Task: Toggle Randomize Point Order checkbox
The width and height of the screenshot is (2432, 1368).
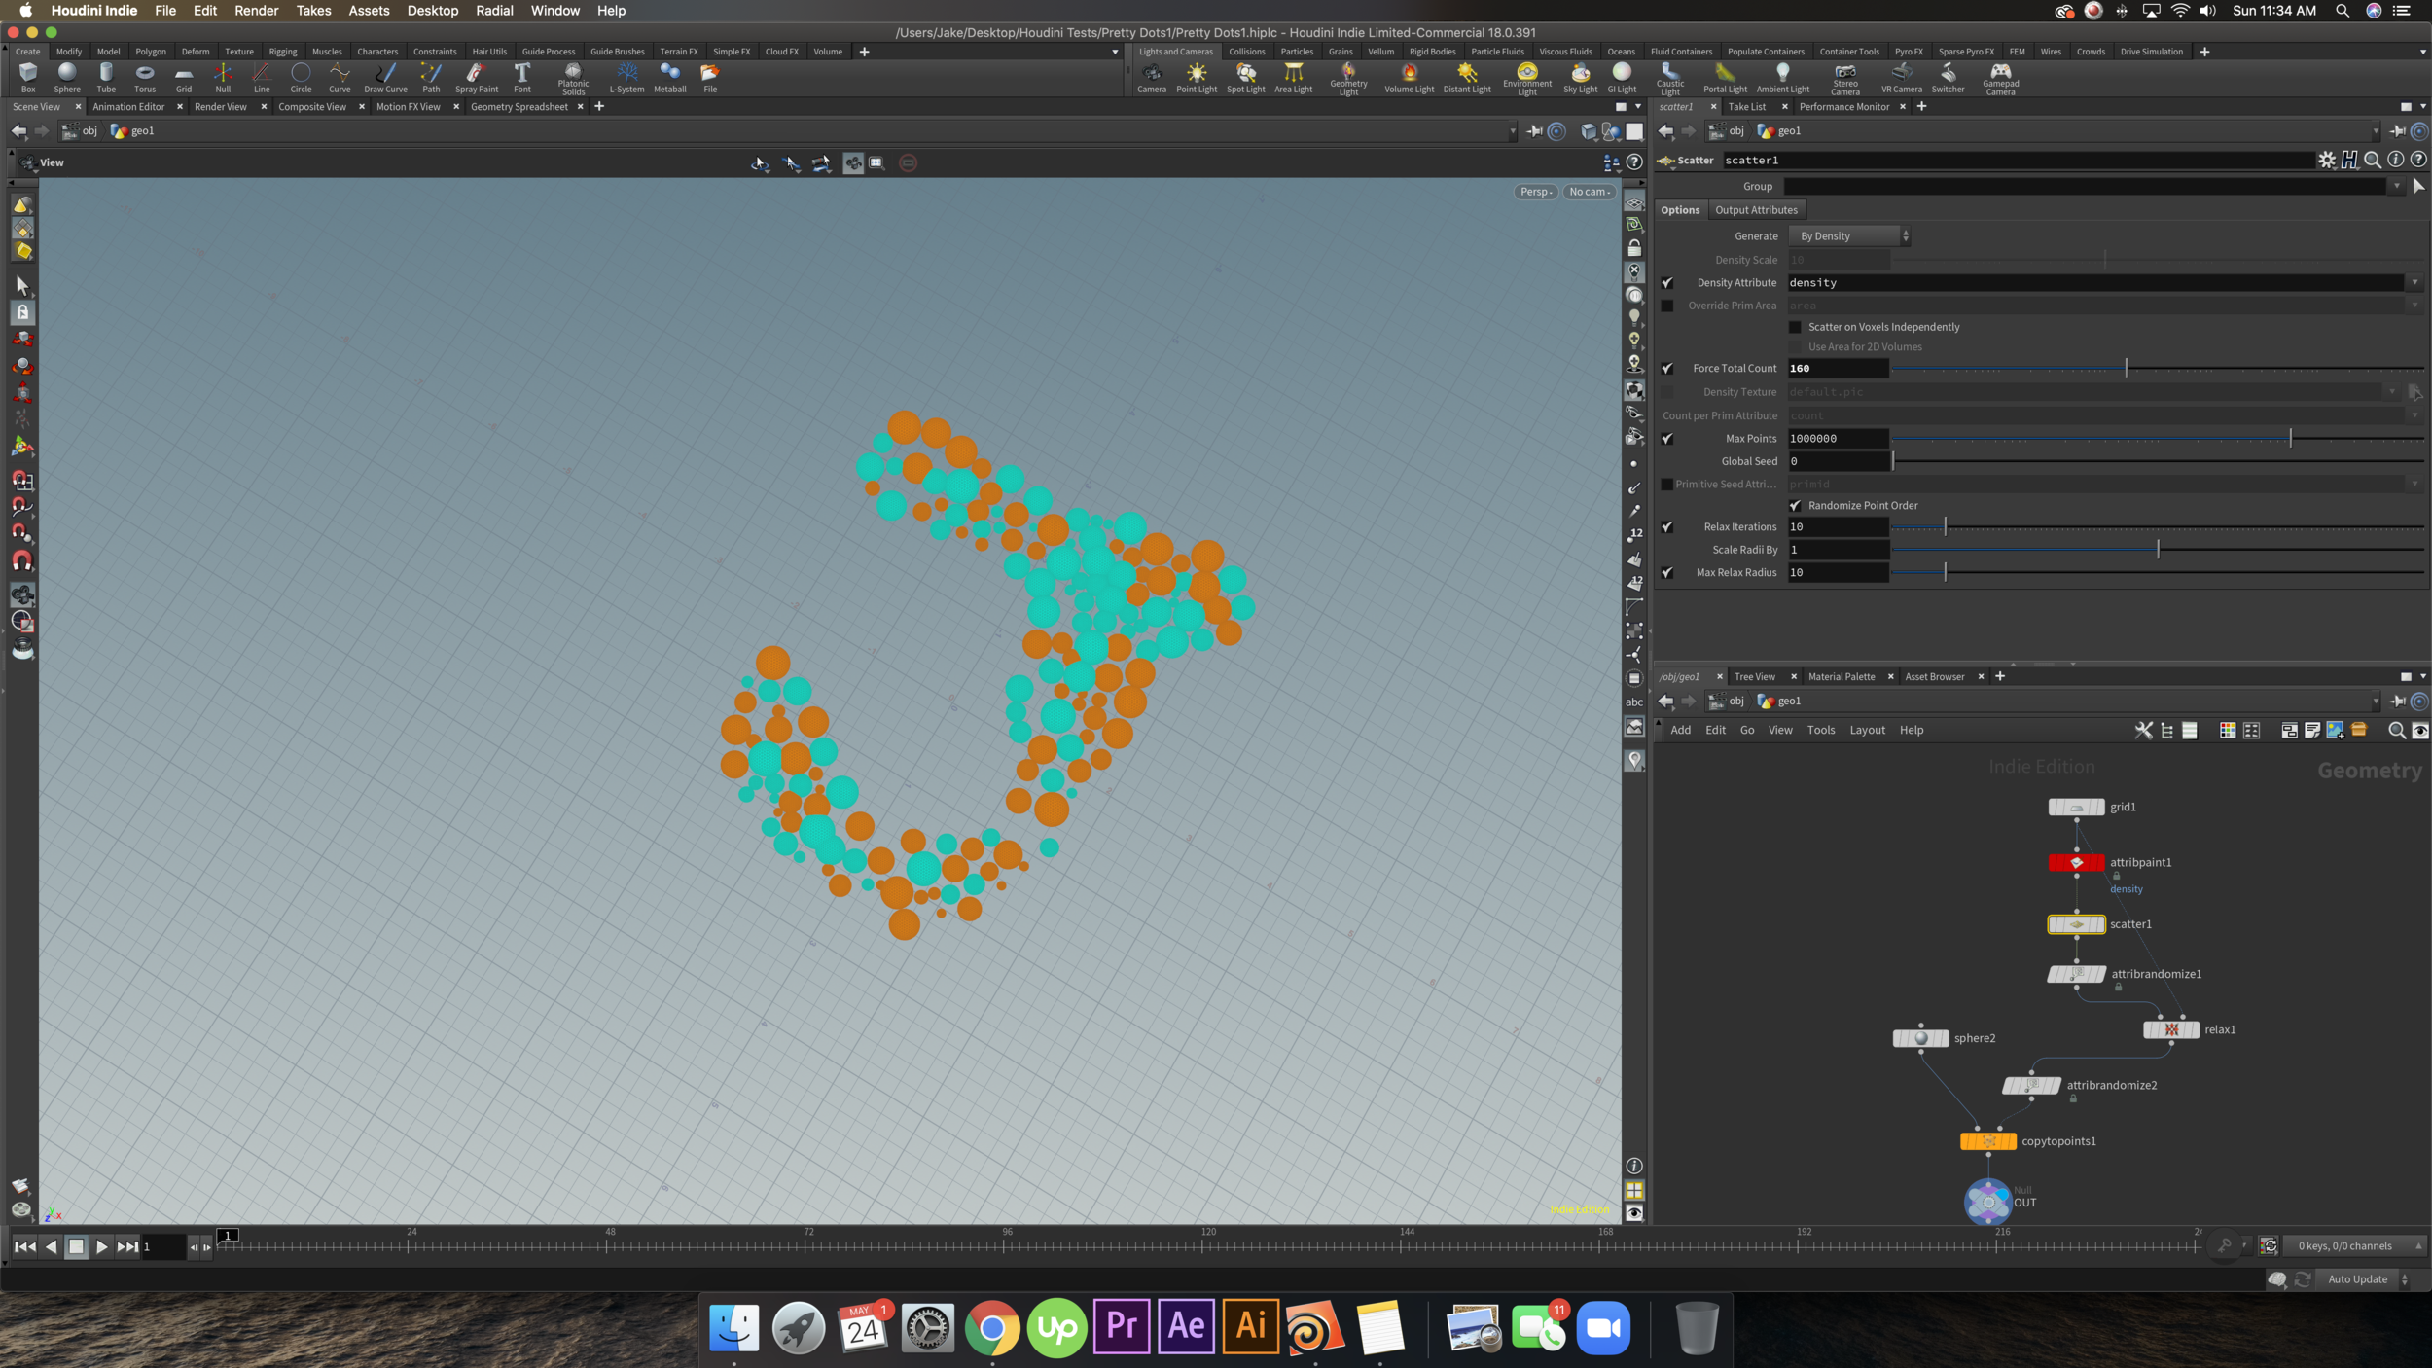Action: tap(1795, 506)
